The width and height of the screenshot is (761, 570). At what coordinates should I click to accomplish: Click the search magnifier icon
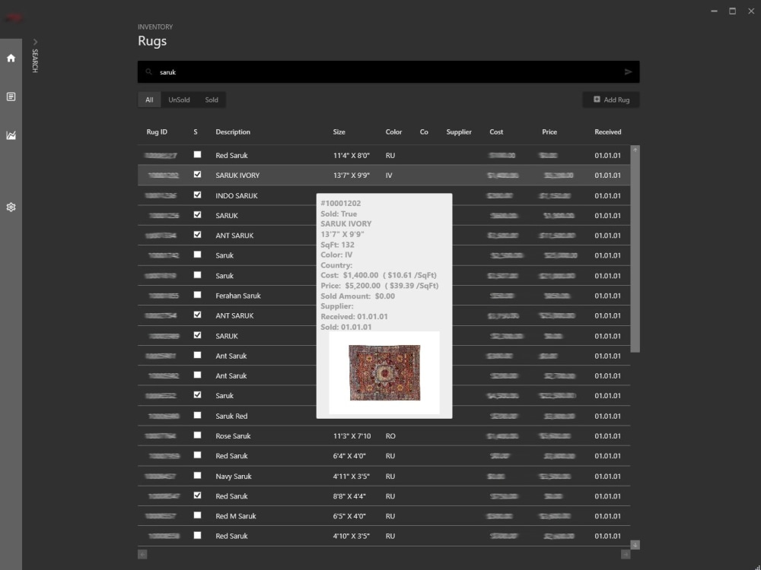pyautogui.click(x=149, y=71)
